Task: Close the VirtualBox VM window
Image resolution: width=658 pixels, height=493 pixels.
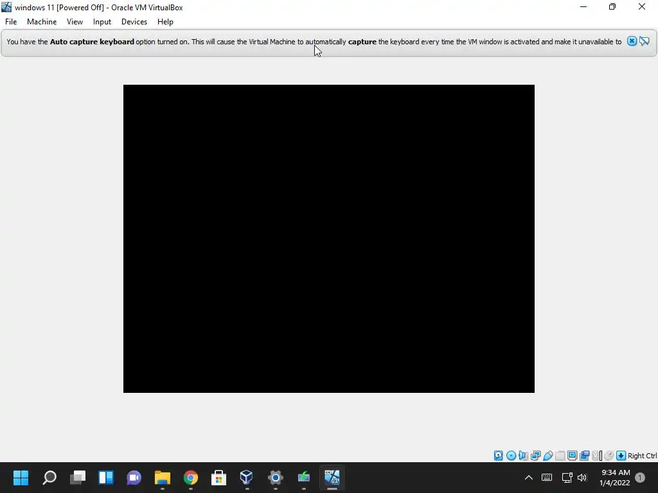Action: (642, 7)
